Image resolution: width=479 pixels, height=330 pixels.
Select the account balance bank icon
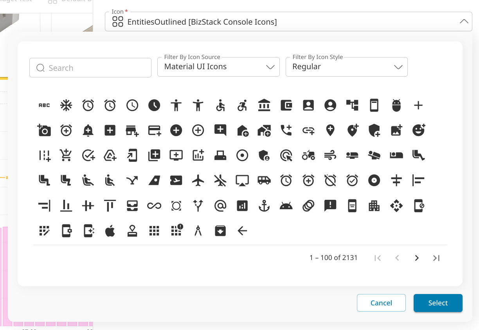[264, 105]
